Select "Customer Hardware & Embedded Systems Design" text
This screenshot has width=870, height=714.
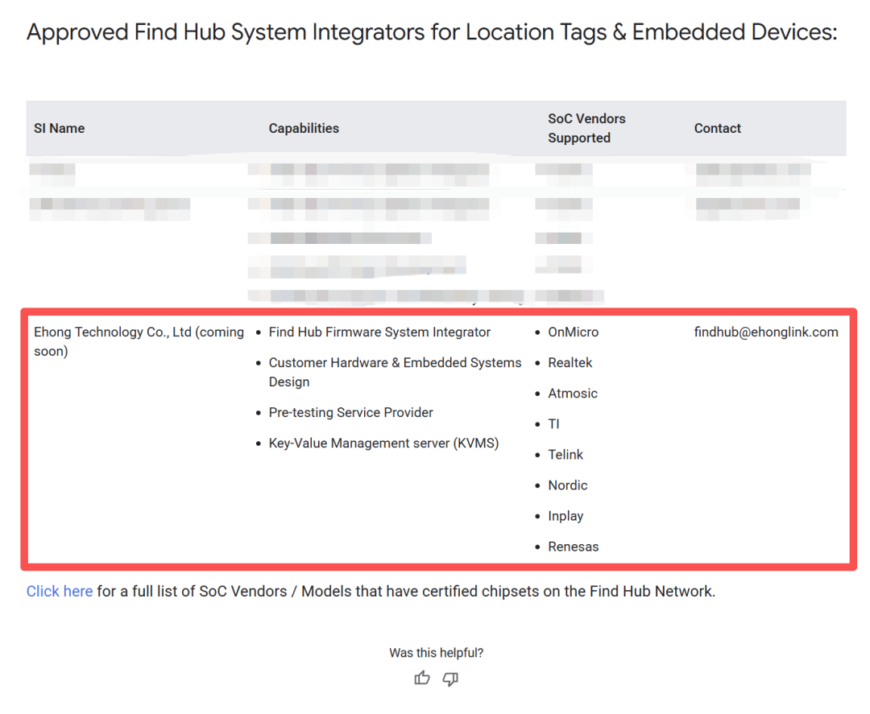[x=395, y=372]
